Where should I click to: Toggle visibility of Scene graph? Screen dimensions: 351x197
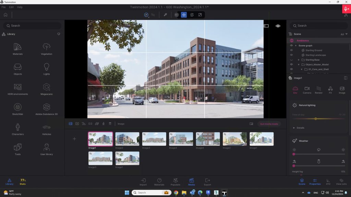point(291,45)
